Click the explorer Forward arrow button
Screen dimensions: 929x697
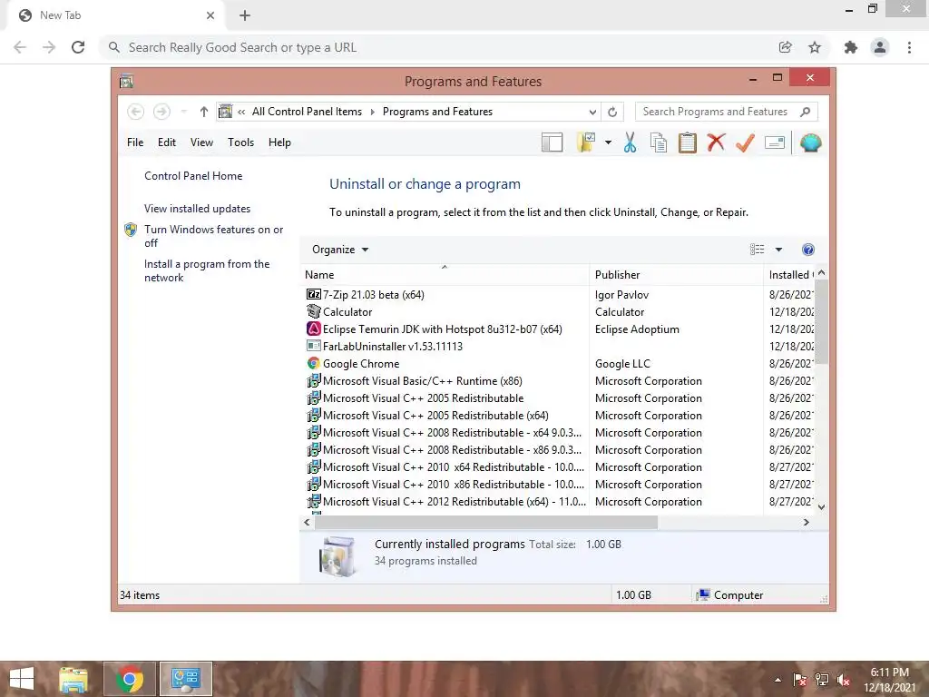[161, 112]
